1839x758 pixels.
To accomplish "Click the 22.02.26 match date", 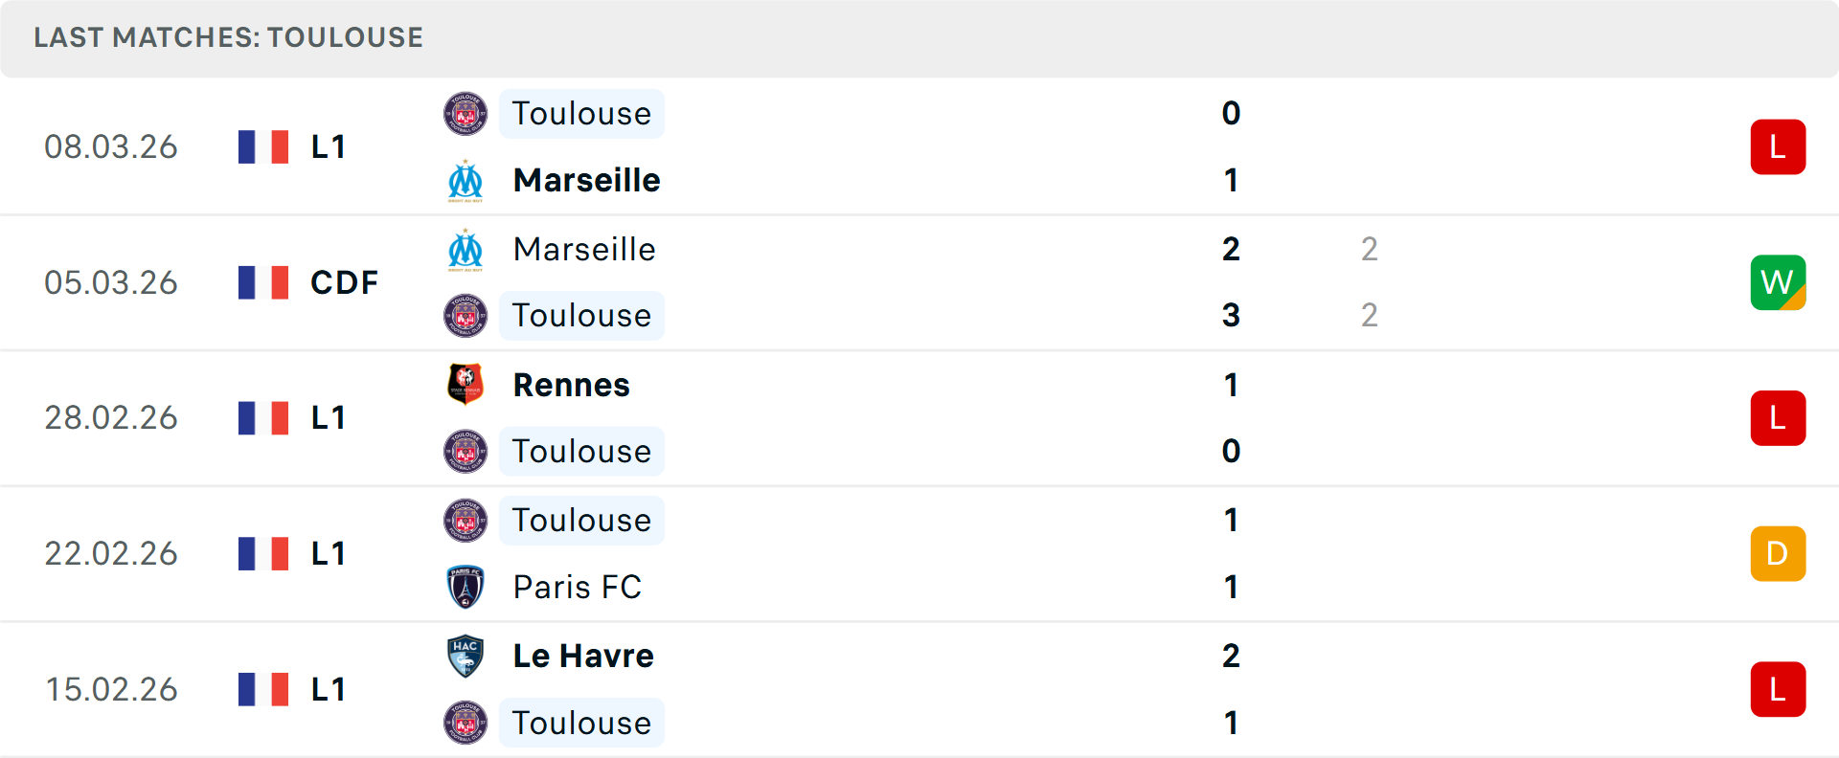I will [x=111, y=553].
